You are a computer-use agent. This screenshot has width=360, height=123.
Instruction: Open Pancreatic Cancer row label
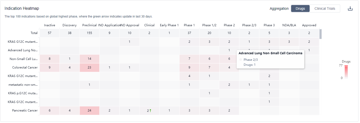tap(25, 110)
